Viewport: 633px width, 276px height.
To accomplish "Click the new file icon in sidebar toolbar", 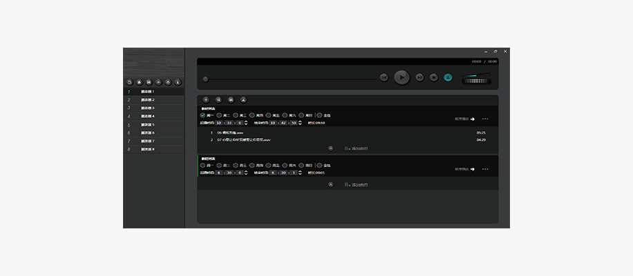I will tap(129, 81).
